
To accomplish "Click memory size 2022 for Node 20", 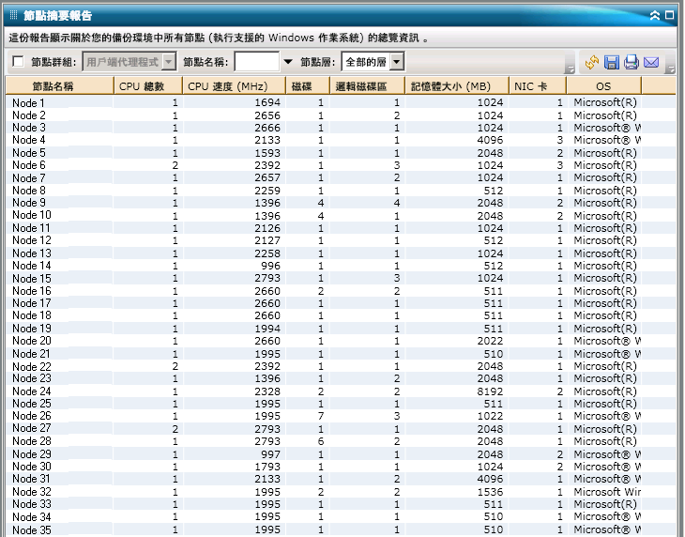I will point(490,341).
